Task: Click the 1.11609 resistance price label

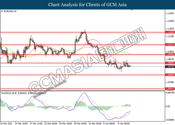Action: [x=170, y=32]
